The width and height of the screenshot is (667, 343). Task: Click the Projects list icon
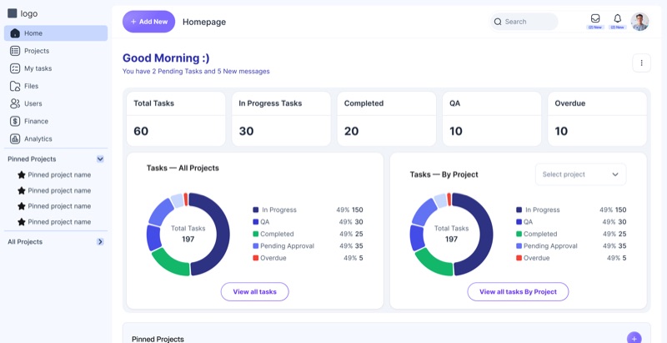[x=15, y=51]
